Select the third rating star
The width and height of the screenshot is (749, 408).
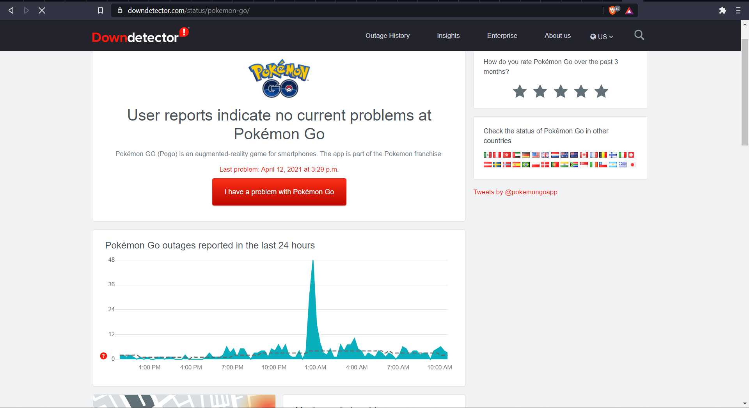coord(561,91)
